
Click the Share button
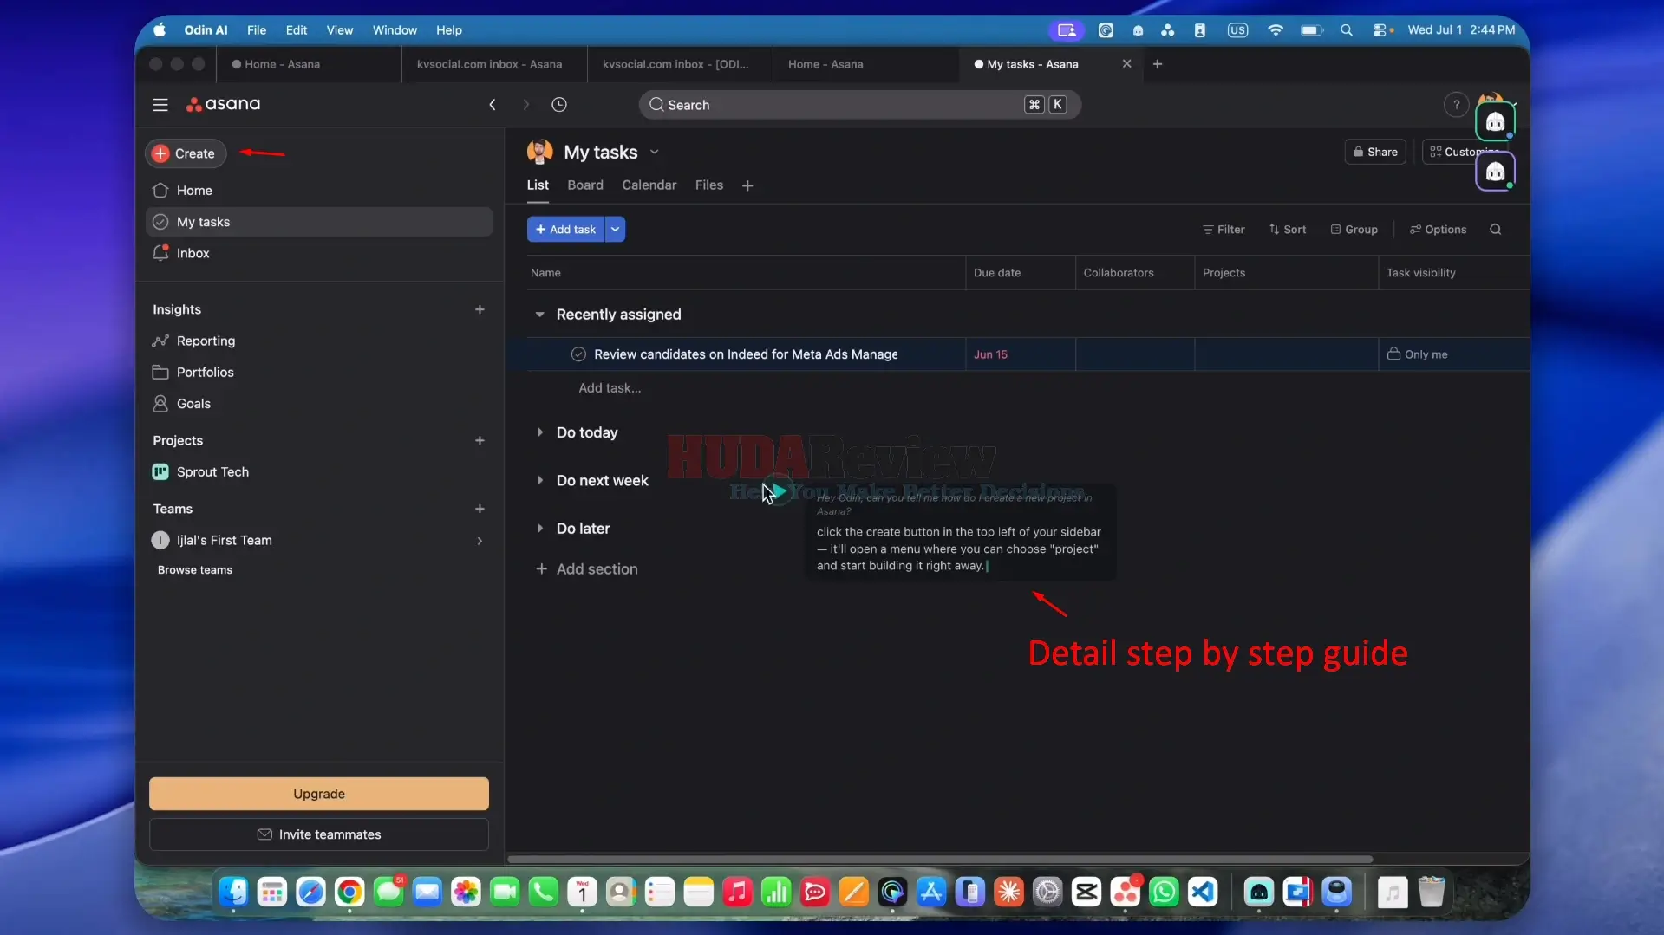(x=1375, y=152)
